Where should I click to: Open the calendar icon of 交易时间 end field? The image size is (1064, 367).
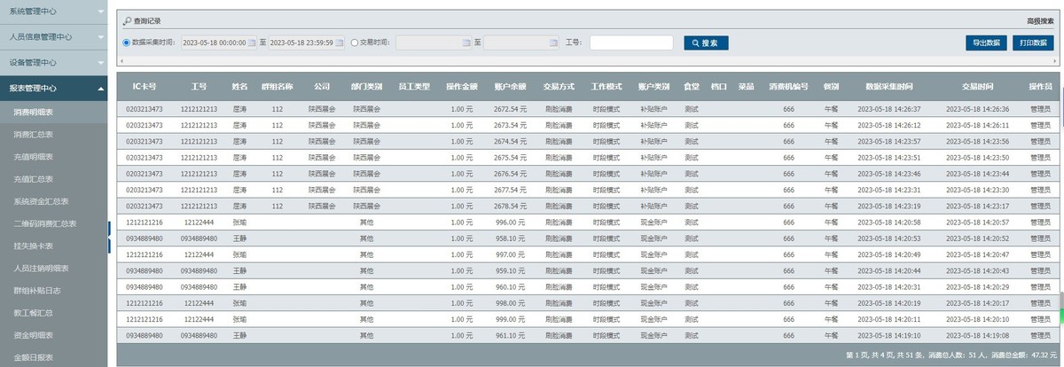pos(555,43)
